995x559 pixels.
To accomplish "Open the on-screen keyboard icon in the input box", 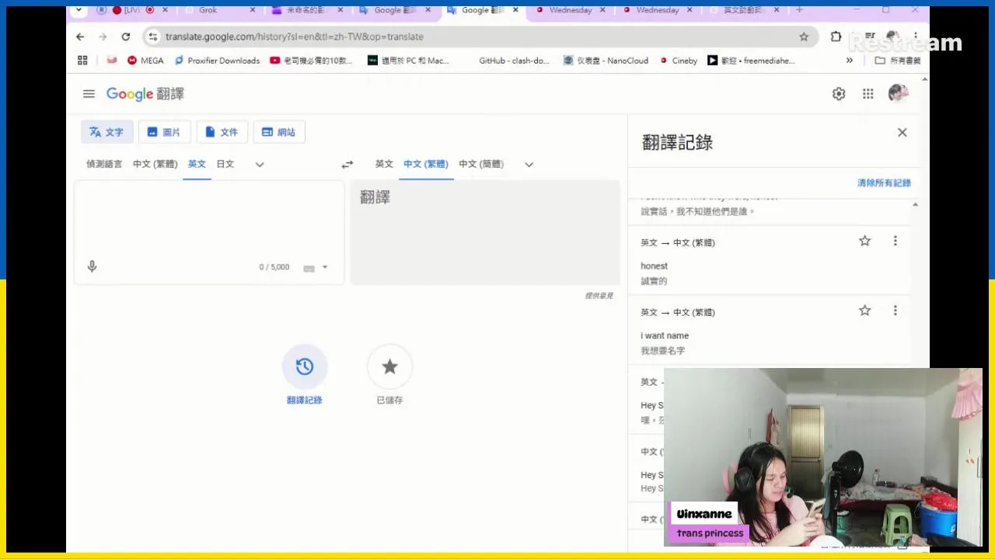I will (x=309, y=268).
